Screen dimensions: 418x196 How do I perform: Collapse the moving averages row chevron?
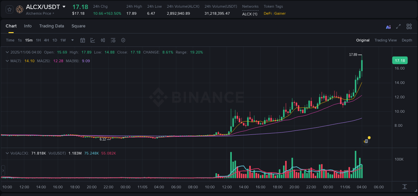click(7, 61)
